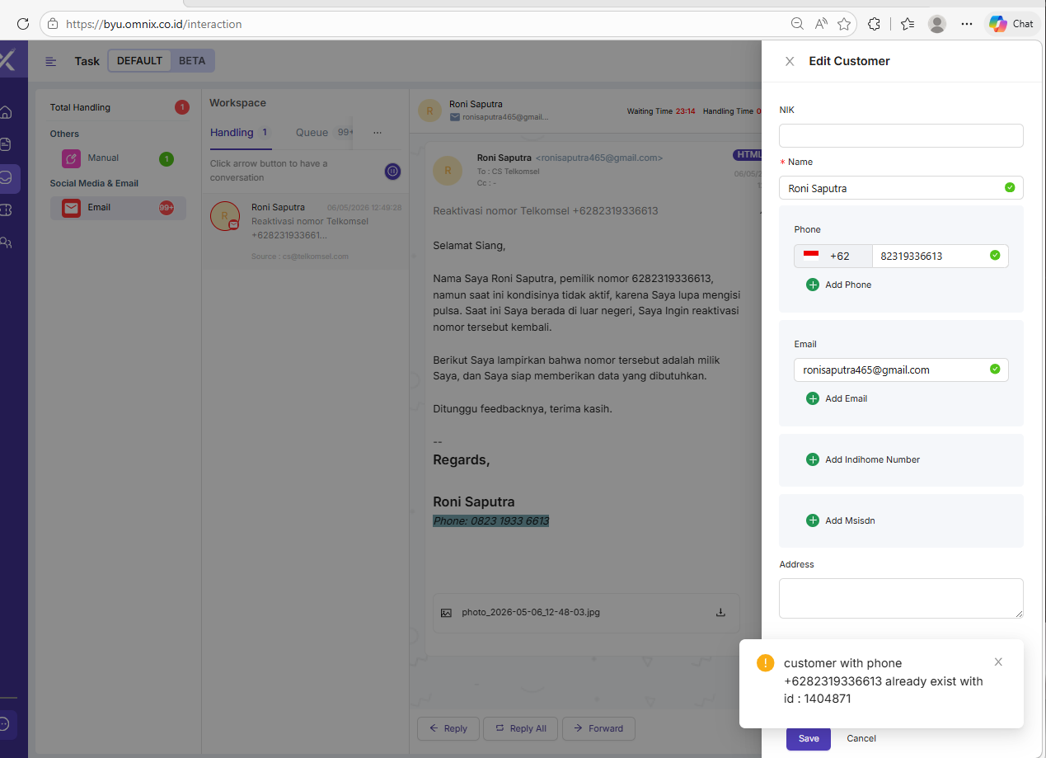
Task: Click the purple arrow conversation button
Action: [393, 171]
